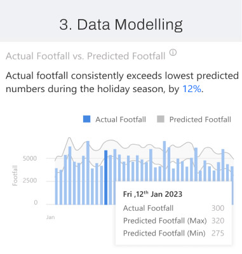Click the 3. Data Modelling header
Image resolution: width=242 pixels, height=254 pixels.
(x=121, y=24)
